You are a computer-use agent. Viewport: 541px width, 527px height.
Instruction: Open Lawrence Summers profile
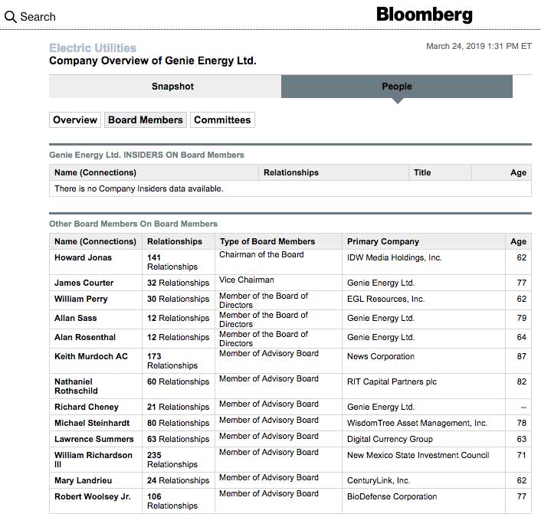[93, 439]
